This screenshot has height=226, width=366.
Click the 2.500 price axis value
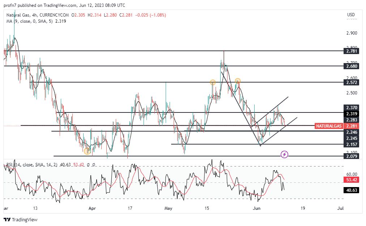(352, 93)
